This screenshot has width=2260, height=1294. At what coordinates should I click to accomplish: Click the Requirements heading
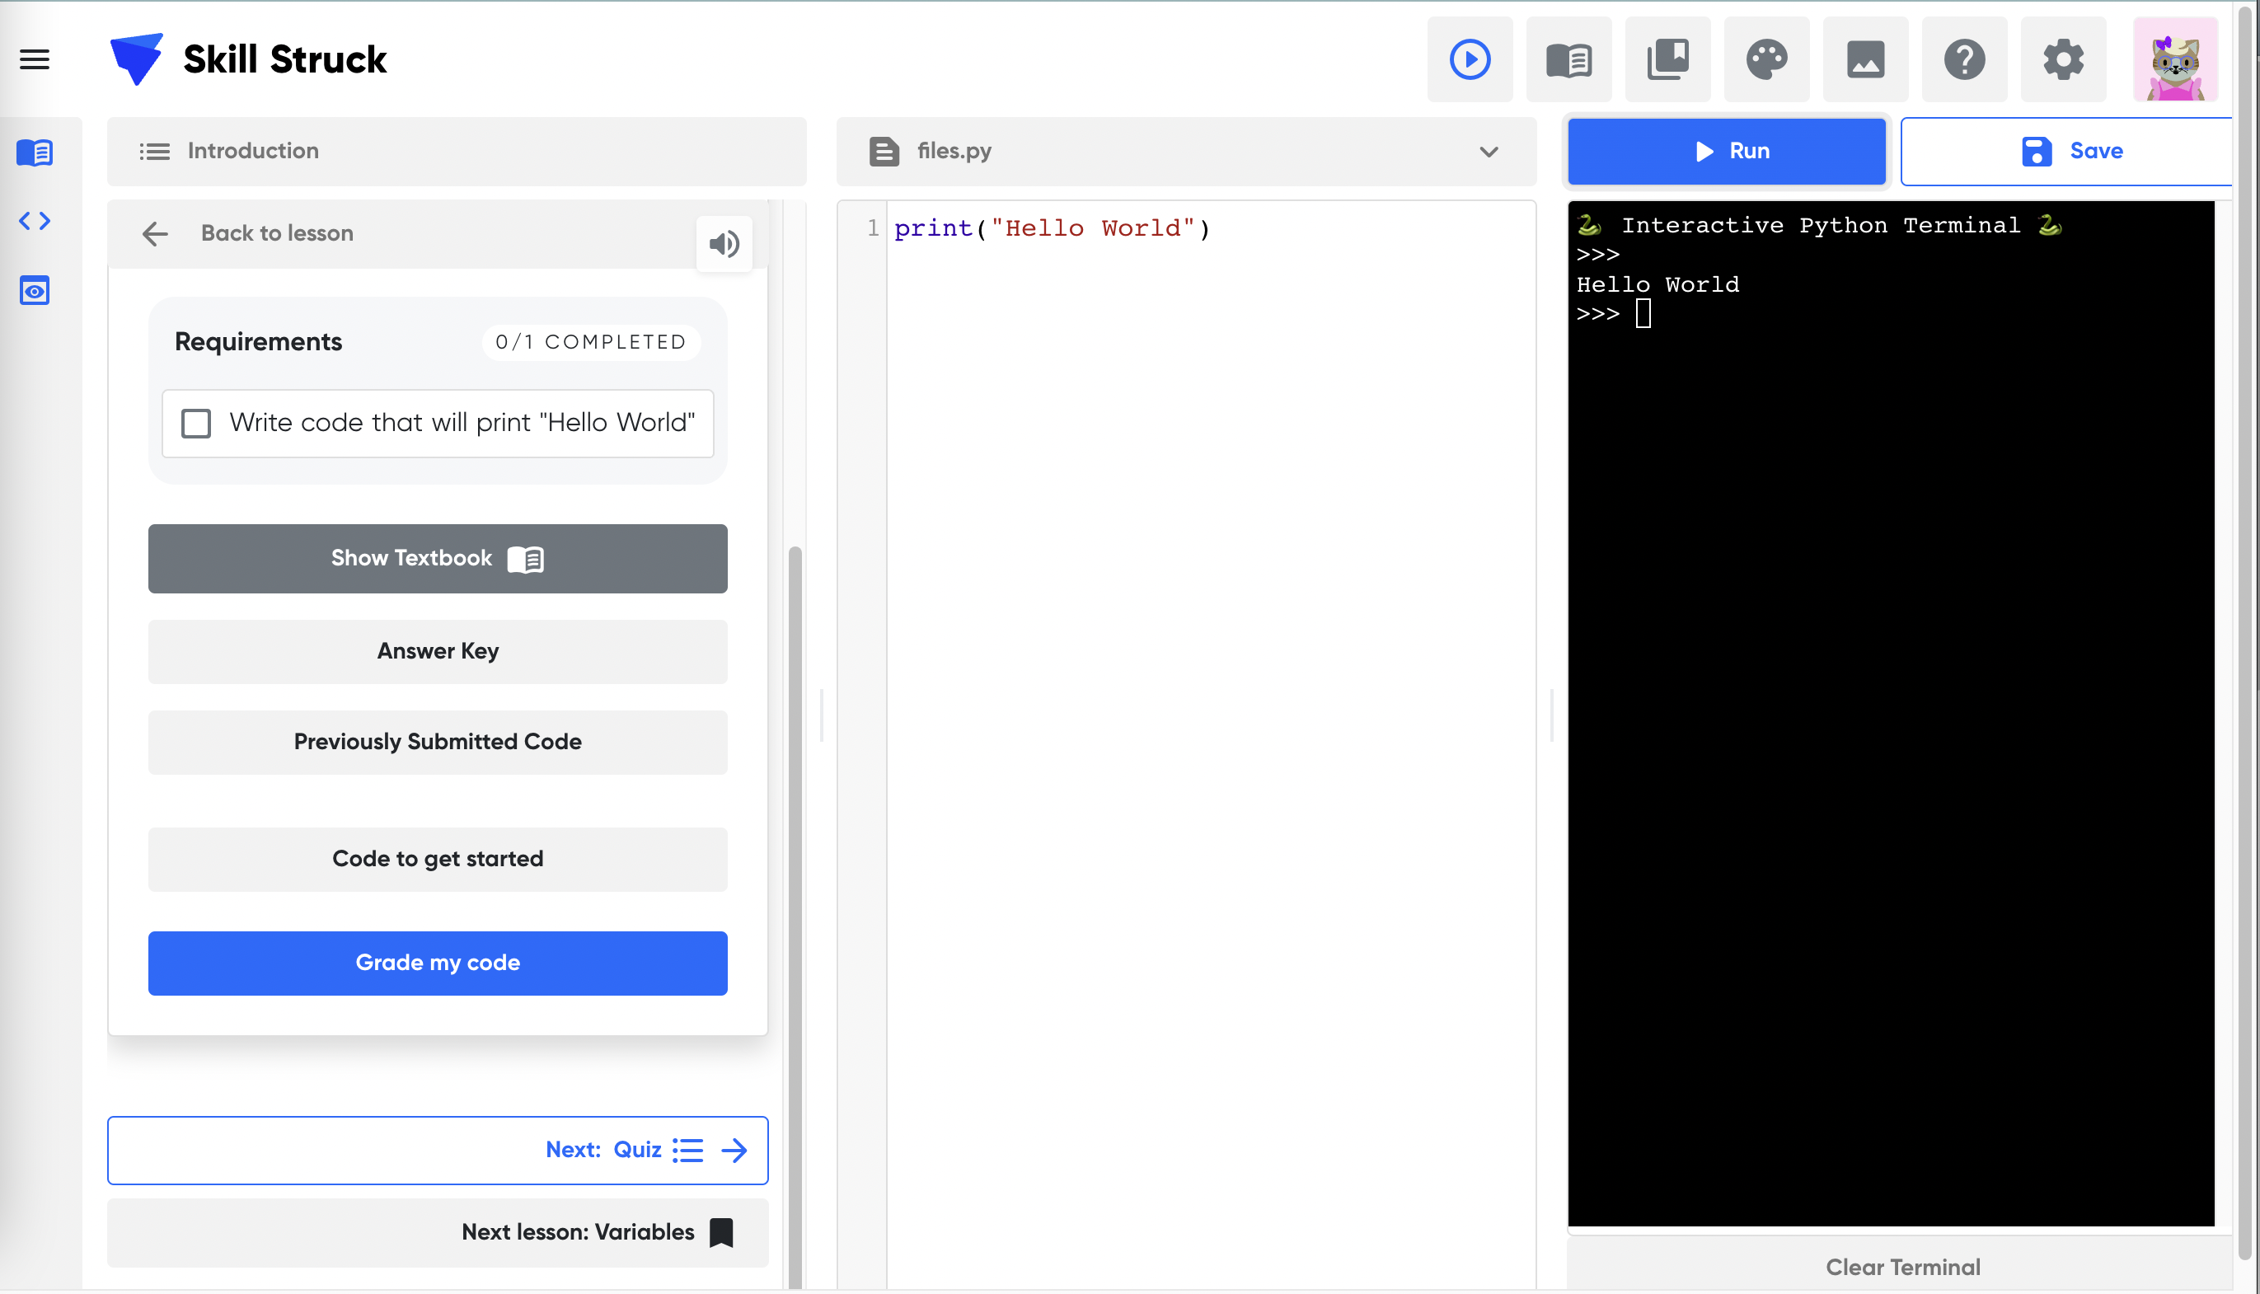[258, 342]
